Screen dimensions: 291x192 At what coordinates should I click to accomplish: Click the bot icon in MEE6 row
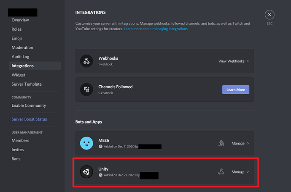(x=221, y=143)
